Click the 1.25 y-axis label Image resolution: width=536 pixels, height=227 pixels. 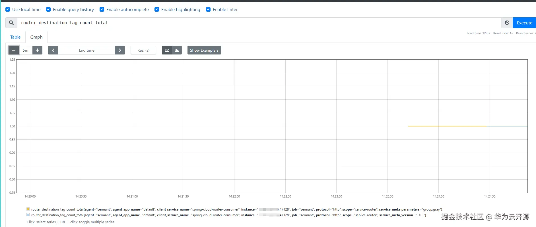point(12,60)
